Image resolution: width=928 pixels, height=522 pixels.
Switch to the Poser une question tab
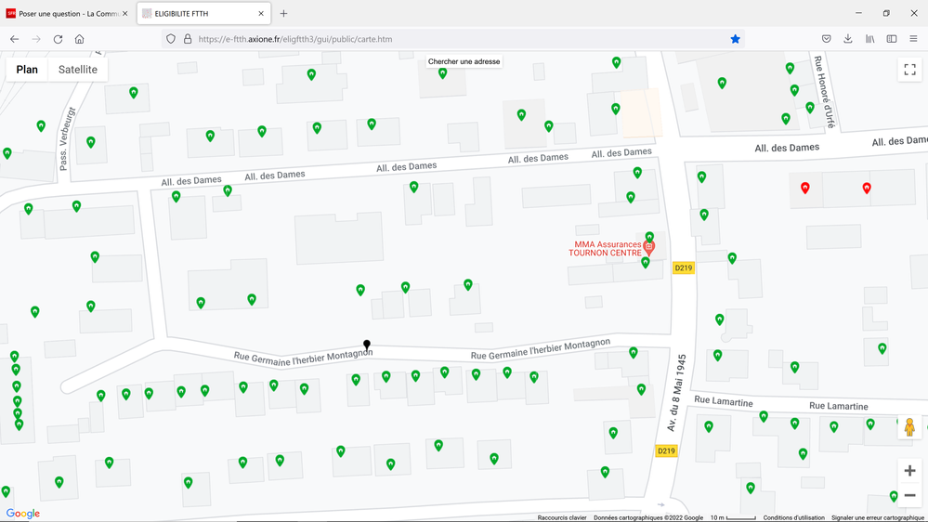(65, 14)
